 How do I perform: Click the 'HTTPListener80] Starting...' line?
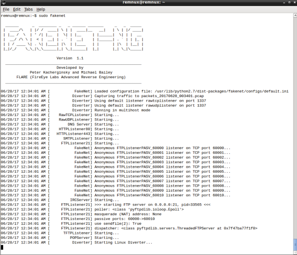[60, 129]
